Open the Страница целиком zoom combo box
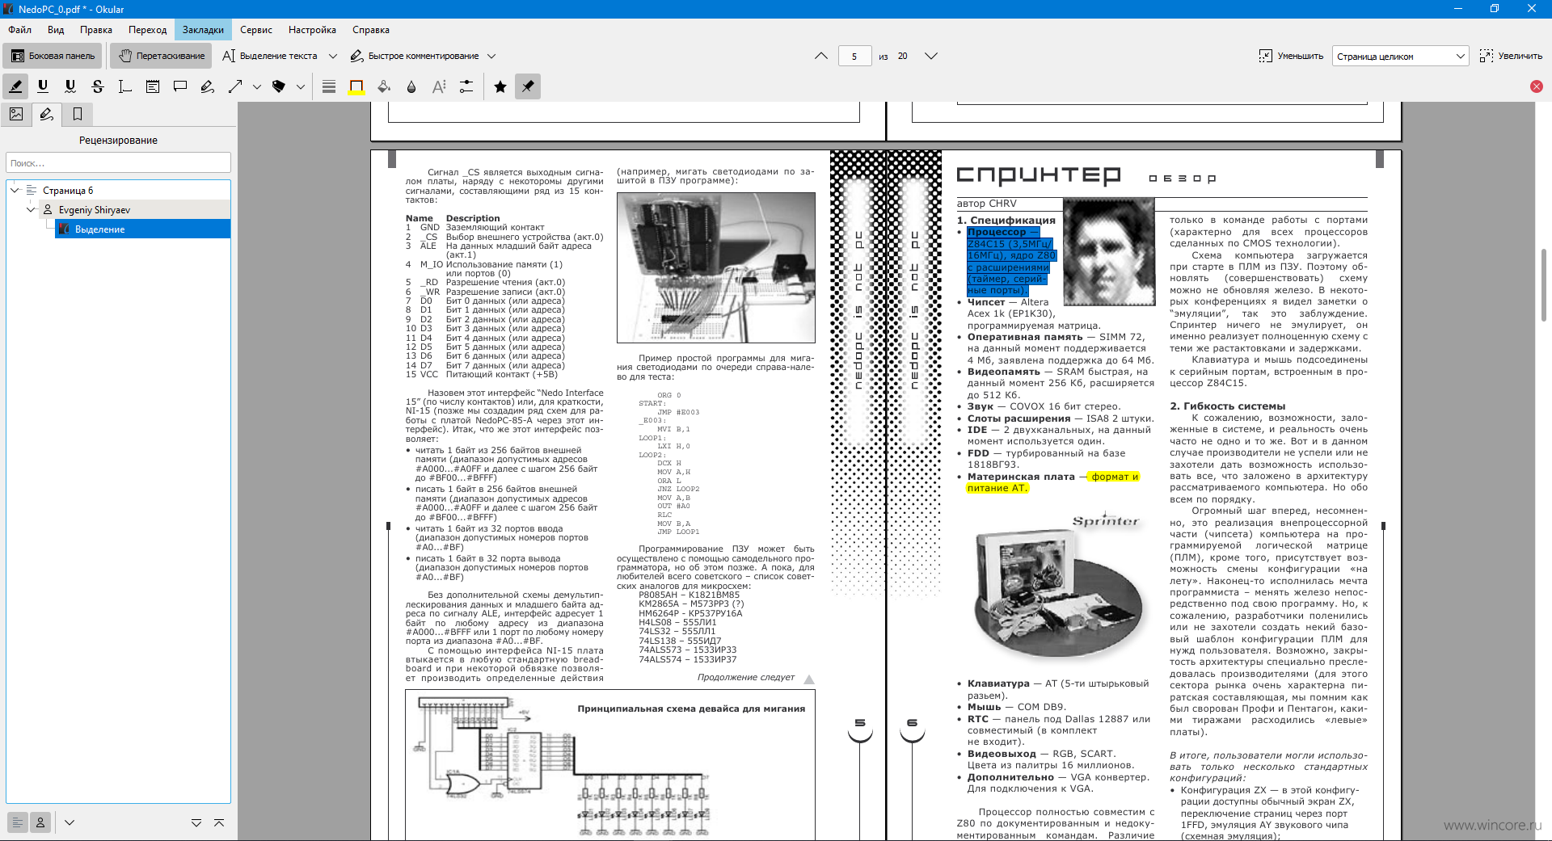Screen dimensions: 1552x841 [x=1400, y=56]
